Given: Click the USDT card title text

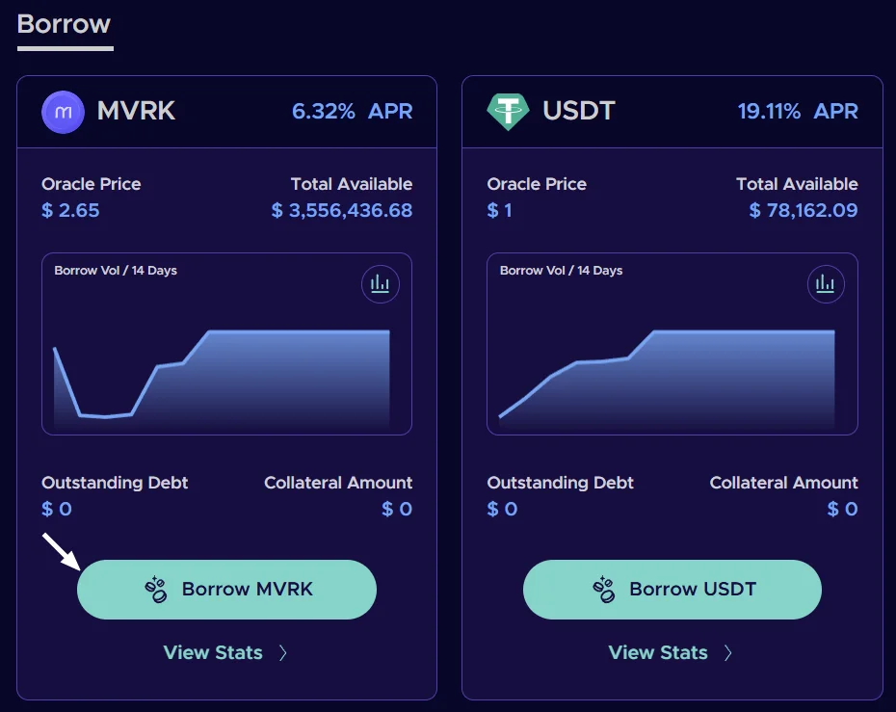Looking at the screenshot, I should click(579, 111).
